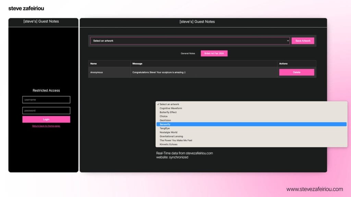Click the right panel Guest Notes title

pos(197,22)
